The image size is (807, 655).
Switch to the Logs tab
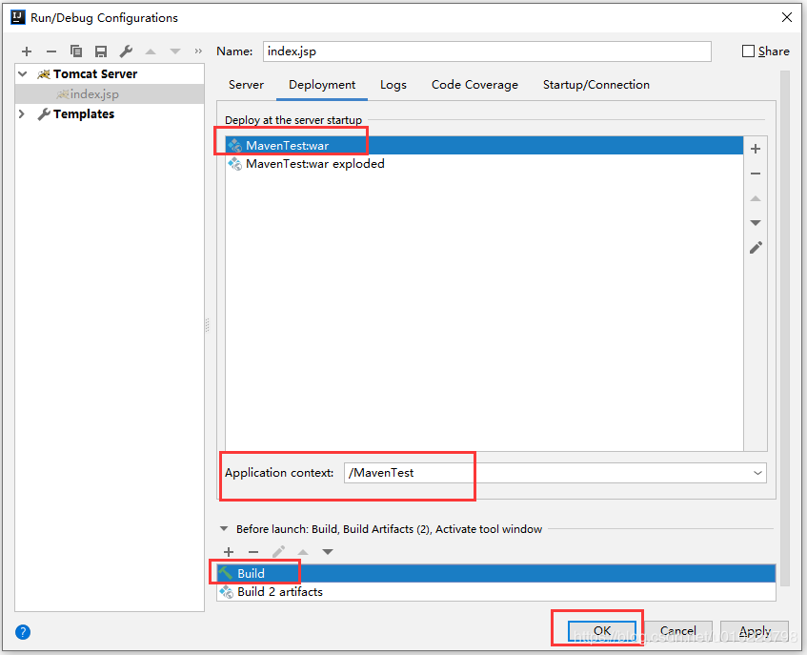tap(393, 85)
